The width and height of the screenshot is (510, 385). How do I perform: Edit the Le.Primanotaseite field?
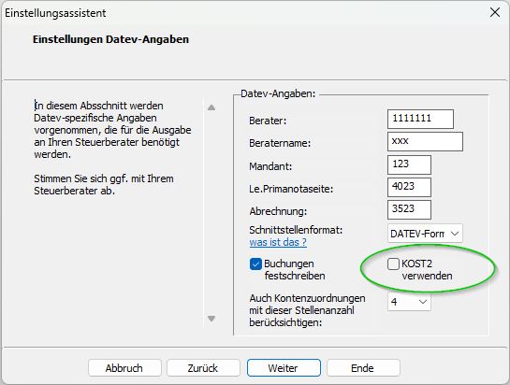409,187
